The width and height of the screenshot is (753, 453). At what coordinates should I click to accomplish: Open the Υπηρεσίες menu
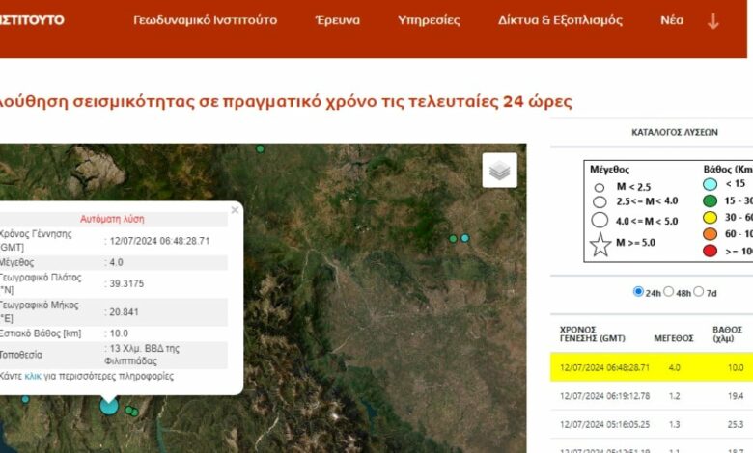point(429,20)
